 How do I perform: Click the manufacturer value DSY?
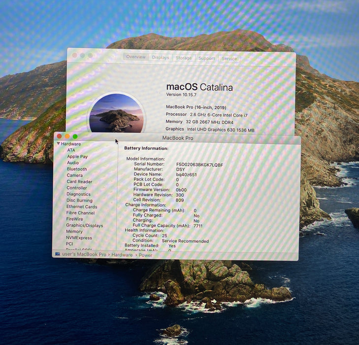[x=180, y=170]
